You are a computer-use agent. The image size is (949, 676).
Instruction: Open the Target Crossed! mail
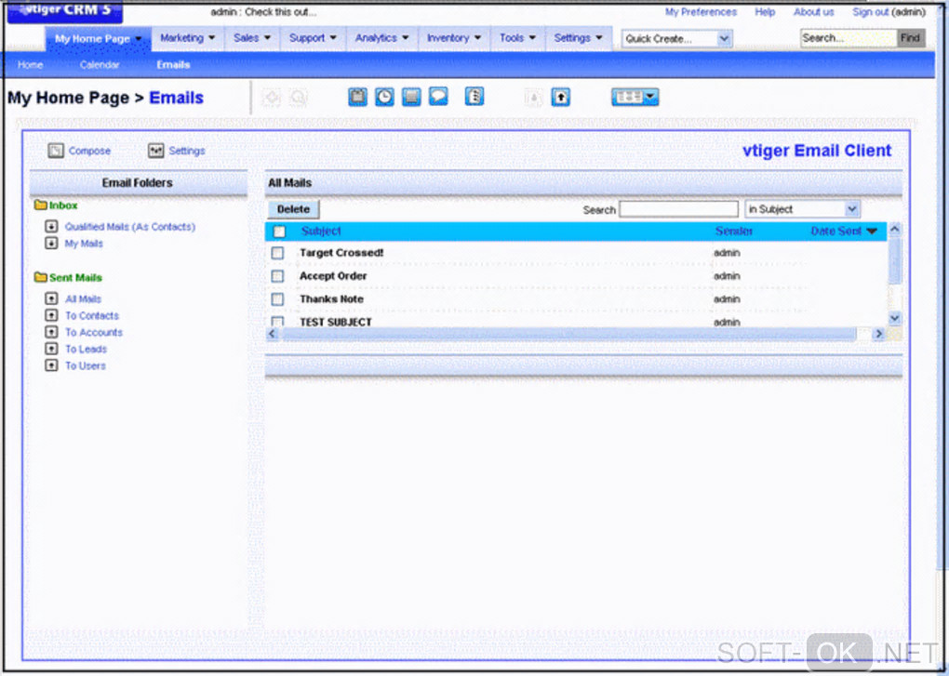[341, 253]
